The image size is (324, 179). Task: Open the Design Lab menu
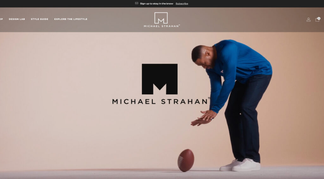17,19
